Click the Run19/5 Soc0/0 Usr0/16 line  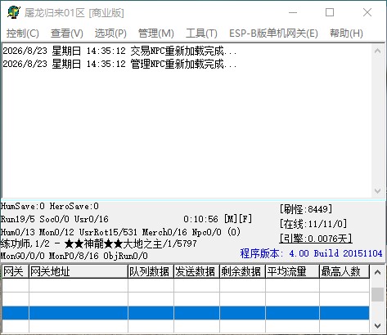55,219
